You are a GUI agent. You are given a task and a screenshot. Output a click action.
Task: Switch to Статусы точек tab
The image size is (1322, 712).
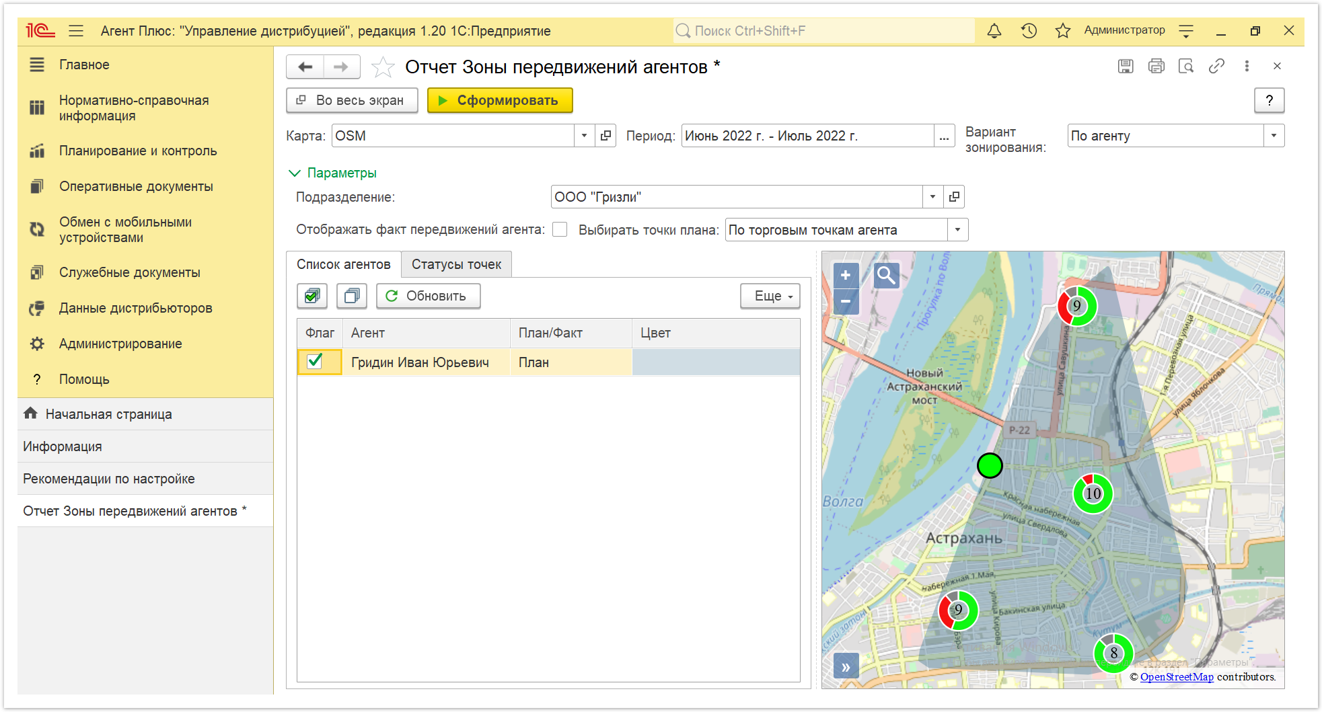[x=456, y=264]
